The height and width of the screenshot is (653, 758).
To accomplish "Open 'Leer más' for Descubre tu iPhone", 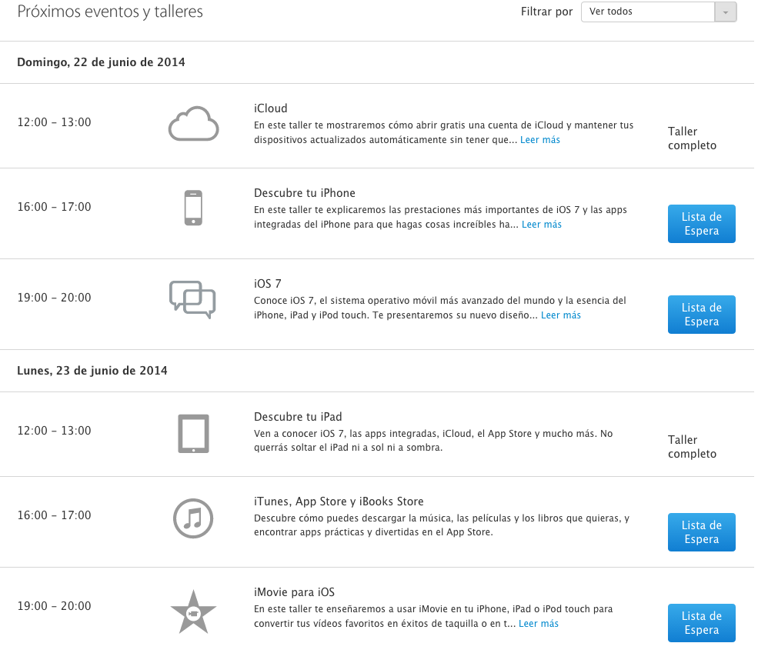I will tap(542, 224).
